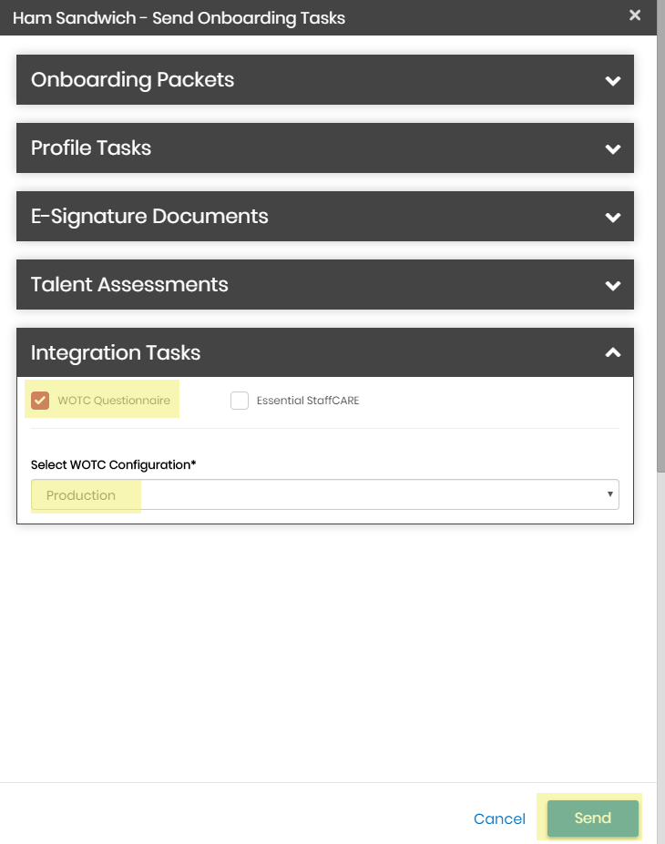Click the Cancel link
Screen dimensions: 665x844
(x=499, y=819)
